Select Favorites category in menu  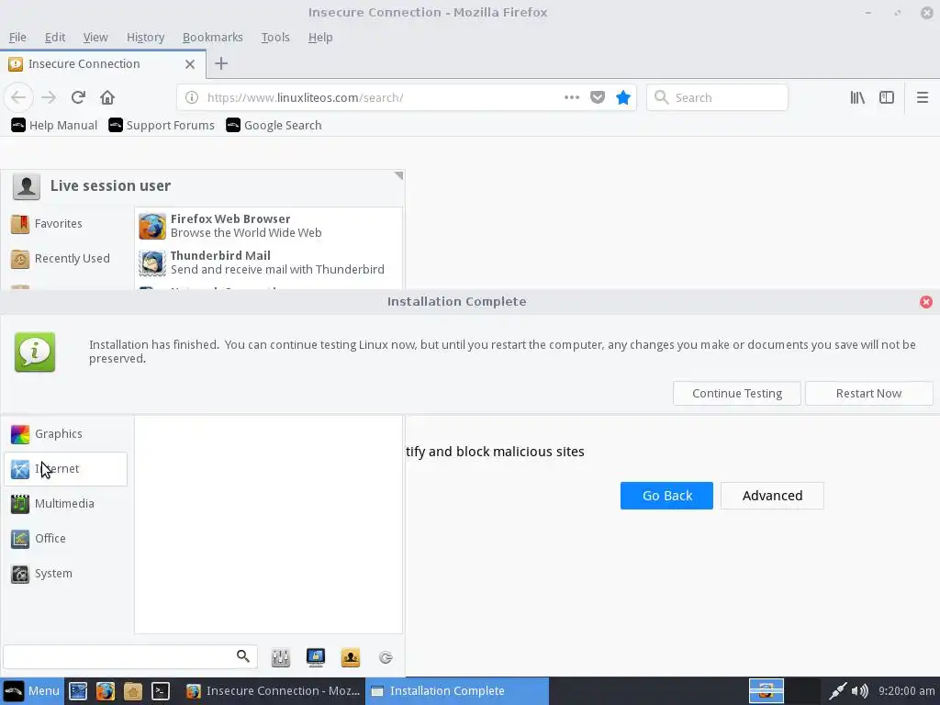click(67, 224)
